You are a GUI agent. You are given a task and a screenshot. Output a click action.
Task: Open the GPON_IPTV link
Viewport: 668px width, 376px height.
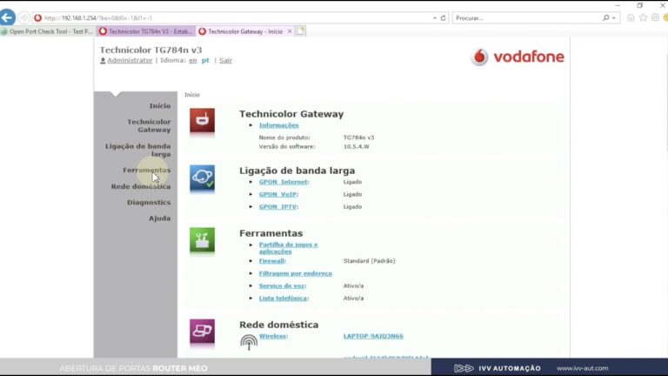[278, 207]
